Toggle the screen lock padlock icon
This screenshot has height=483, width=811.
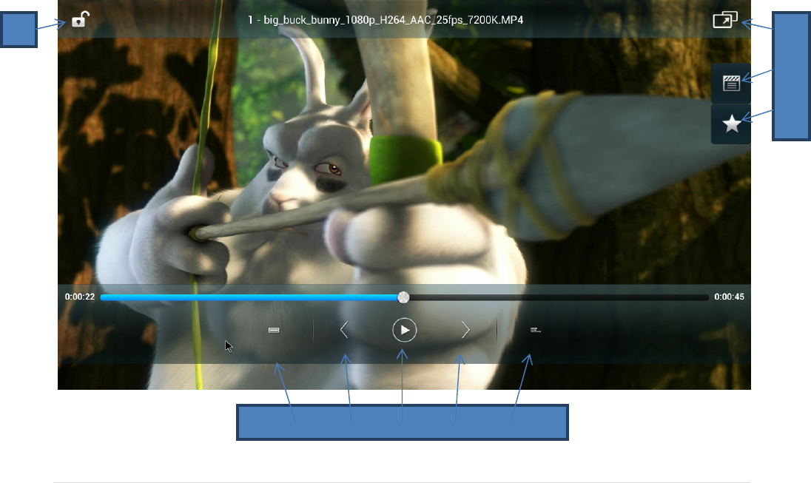point(80,20)
